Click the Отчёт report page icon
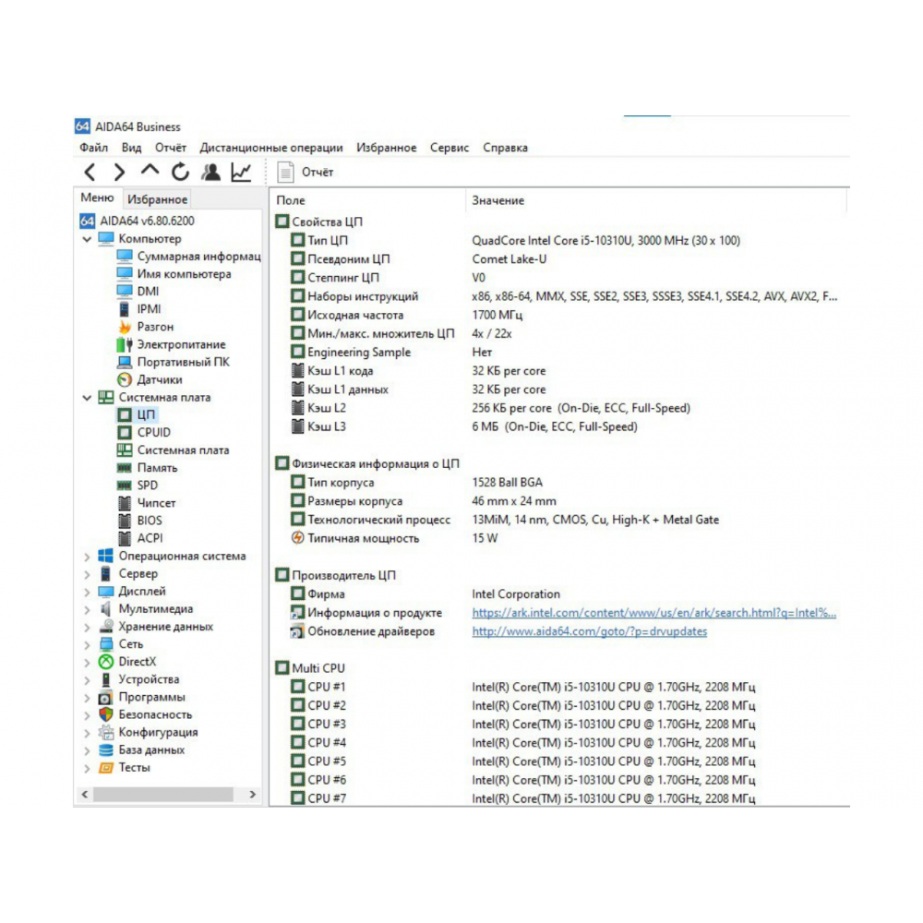 pos(285,172)
